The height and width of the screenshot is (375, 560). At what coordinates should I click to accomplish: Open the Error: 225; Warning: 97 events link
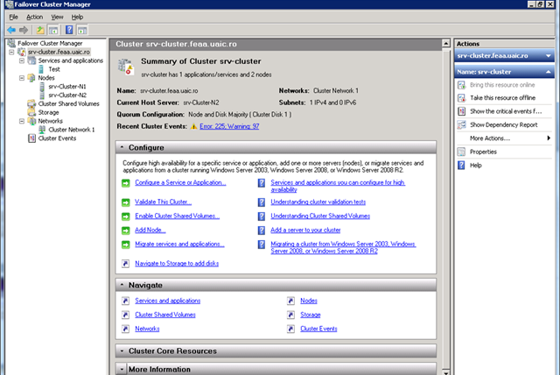[228, 126]
